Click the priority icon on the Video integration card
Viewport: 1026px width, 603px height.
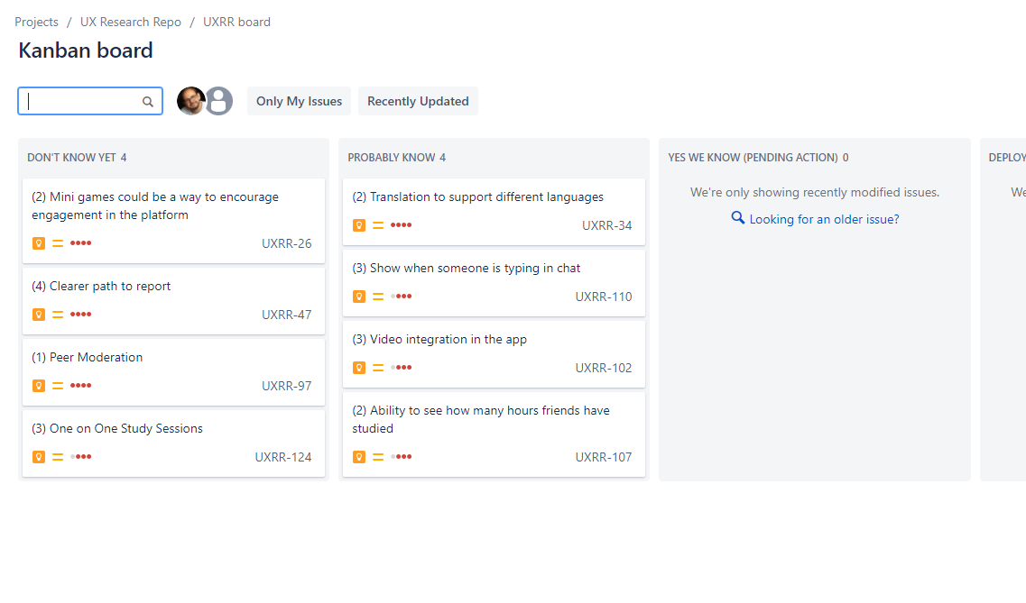(377, 367)
